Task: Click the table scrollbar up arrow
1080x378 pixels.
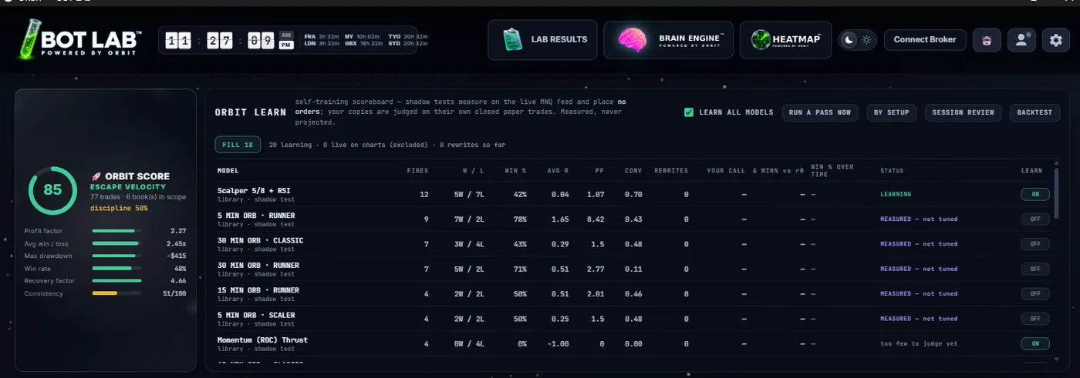Action: point(1056,162)
